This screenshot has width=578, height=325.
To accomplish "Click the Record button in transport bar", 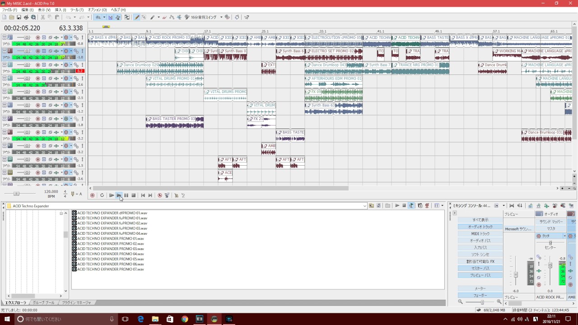I will pyautogui.click(x=92, y=195).
